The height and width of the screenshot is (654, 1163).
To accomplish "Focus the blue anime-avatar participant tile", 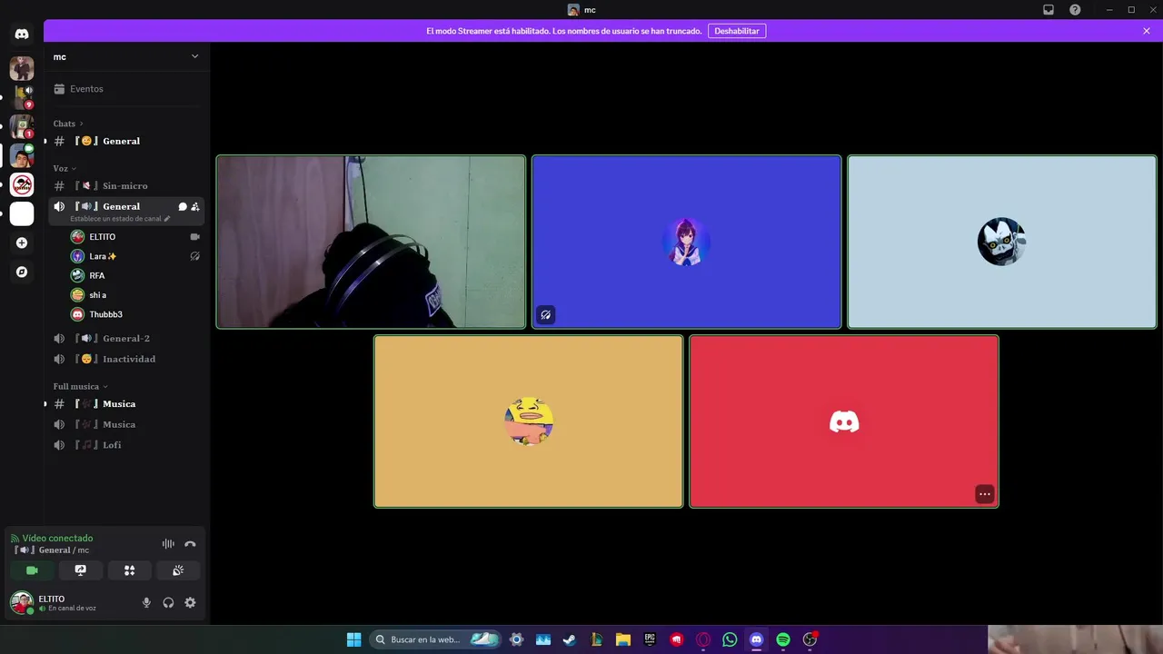I will click(x=686, y=242).
